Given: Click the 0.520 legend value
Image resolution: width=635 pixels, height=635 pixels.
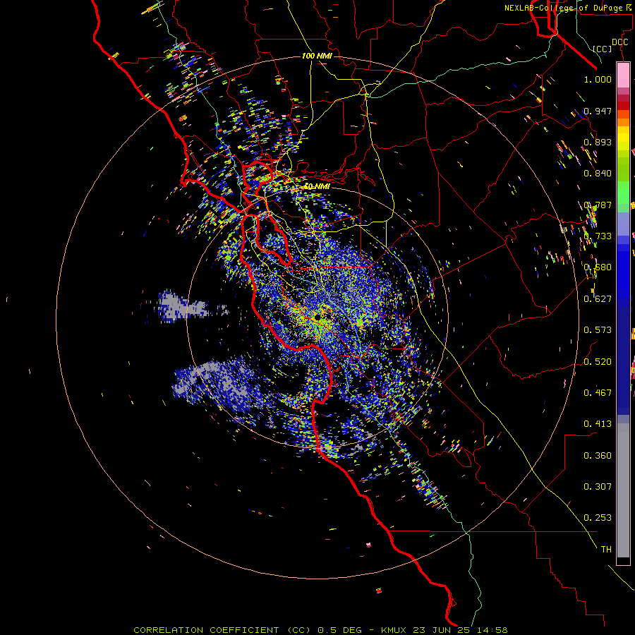Looking at the screenshot, I should coord(598,362).
